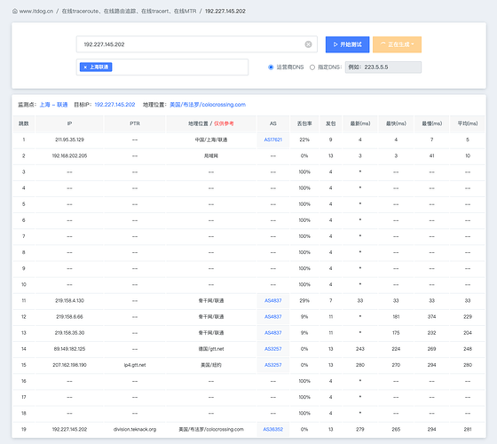
Task: Open the AS36352 link in hop 19
Action: pos(273,430)
